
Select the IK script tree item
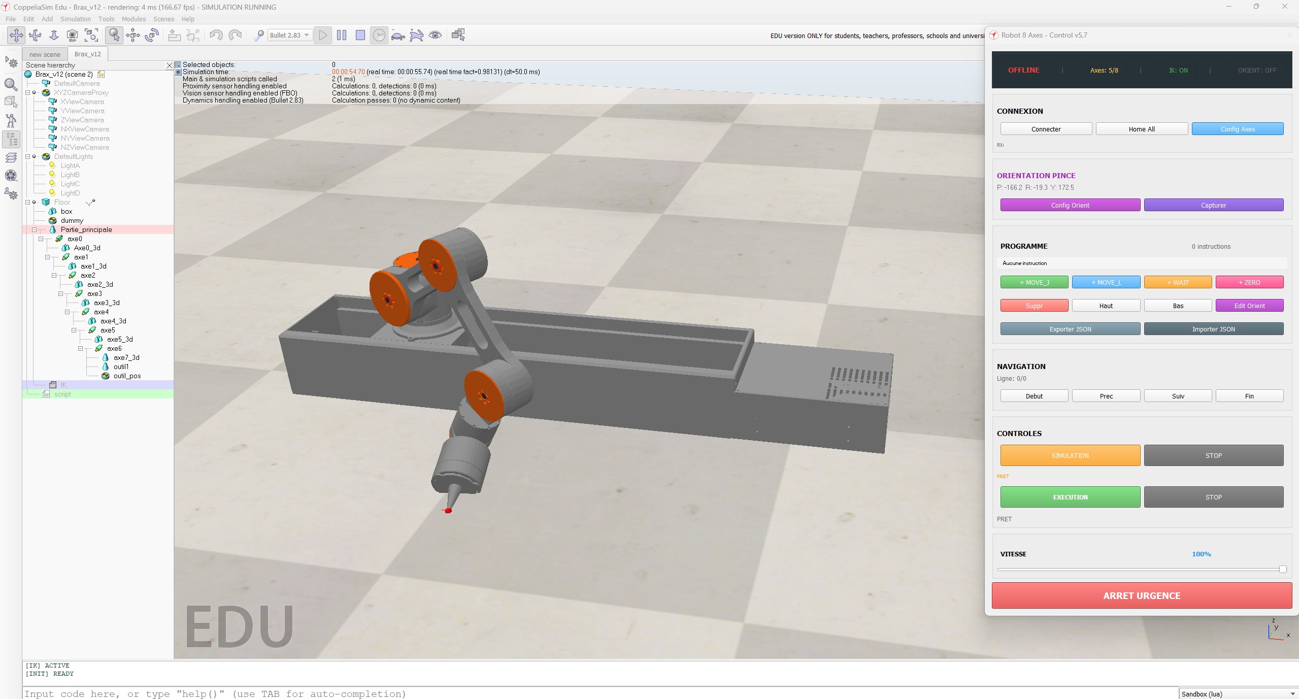coord(63,385)
